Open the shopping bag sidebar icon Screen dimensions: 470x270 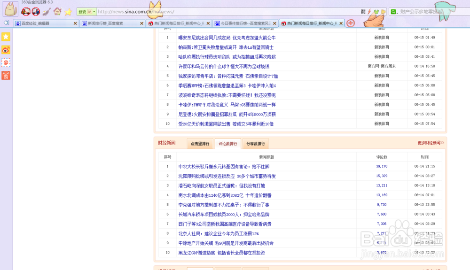coord(6,76)
